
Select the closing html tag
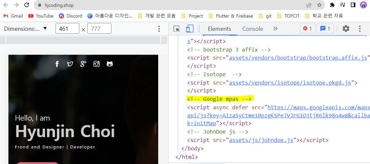pos(187,157)
